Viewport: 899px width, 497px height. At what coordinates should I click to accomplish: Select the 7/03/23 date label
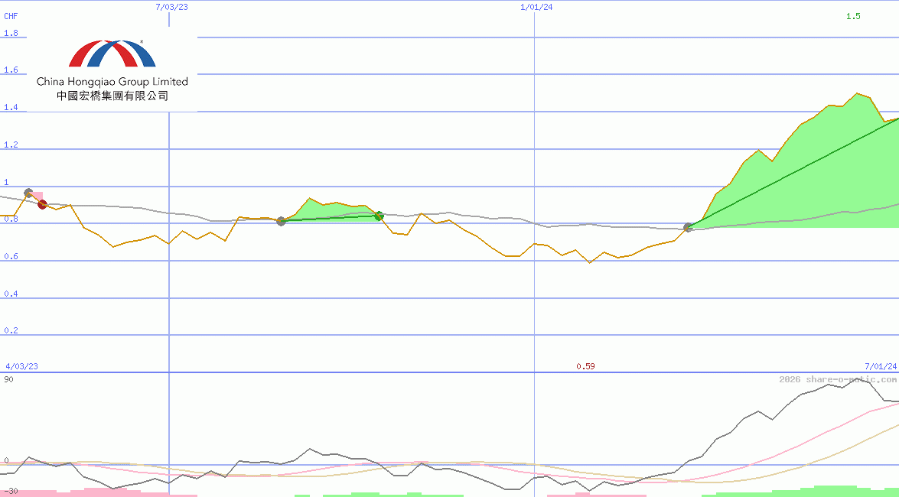coord(171,7)
